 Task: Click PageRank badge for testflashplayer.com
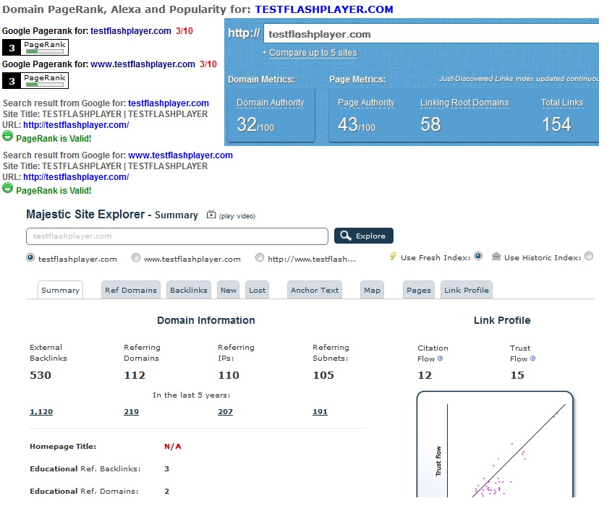pos(35,47)
